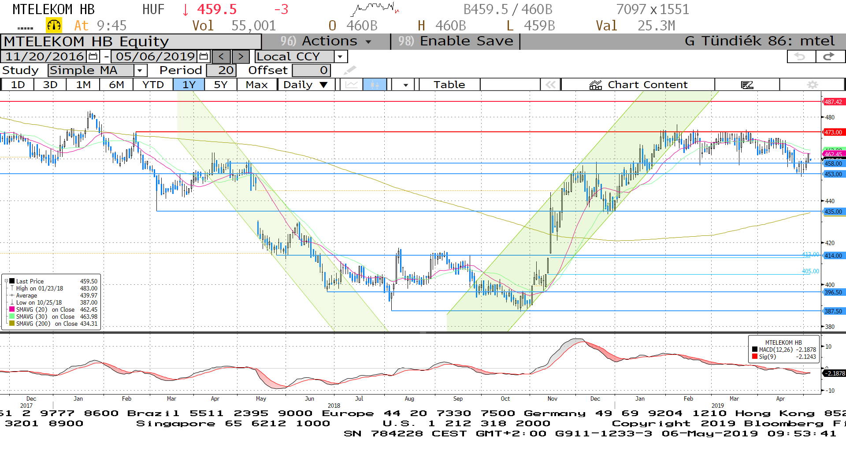The image size is (846, 458).
Task: Edit the start date field 11/20/2016
Action: 45,56
